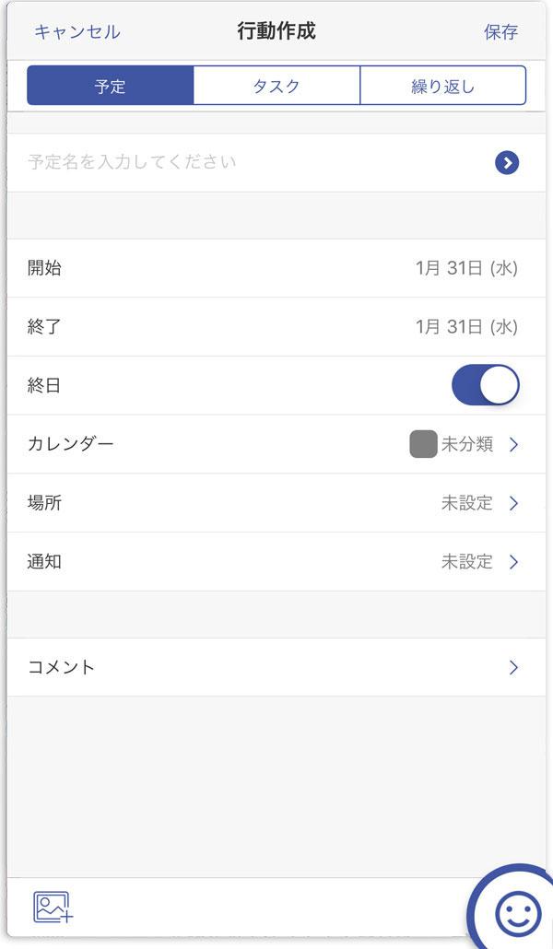Select the 未分類 calendar label

point(467,444)
